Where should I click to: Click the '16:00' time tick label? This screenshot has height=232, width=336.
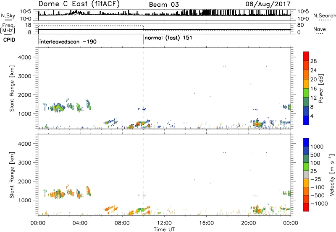click(x=206, y=223)
